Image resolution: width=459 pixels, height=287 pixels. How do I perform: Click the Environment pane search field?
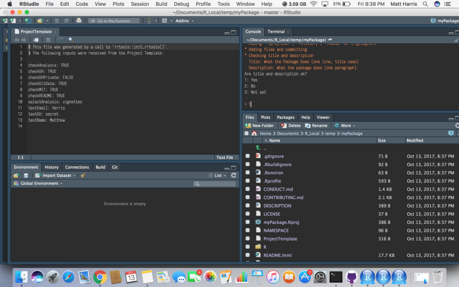214,184
